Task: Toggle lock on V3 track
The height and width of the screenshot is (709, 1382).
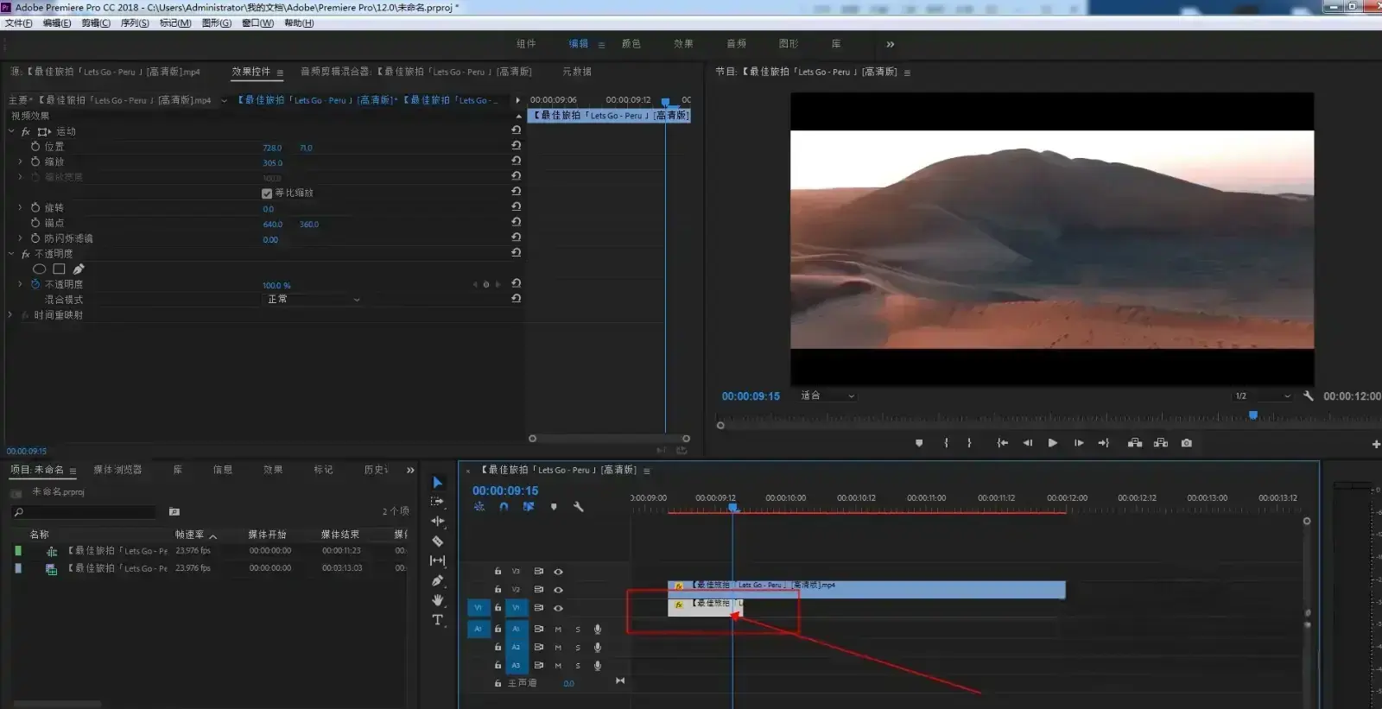Action: point(498,572)
